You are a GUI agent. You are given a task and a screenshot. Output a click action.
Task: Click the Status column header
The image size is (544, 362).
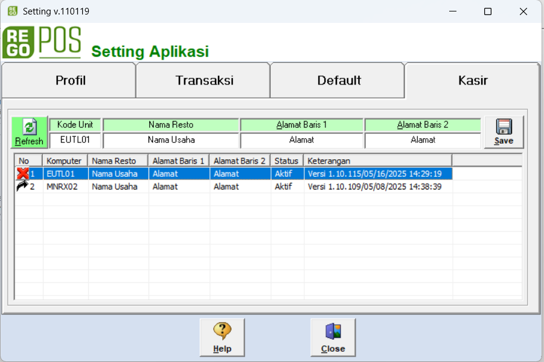287,161
